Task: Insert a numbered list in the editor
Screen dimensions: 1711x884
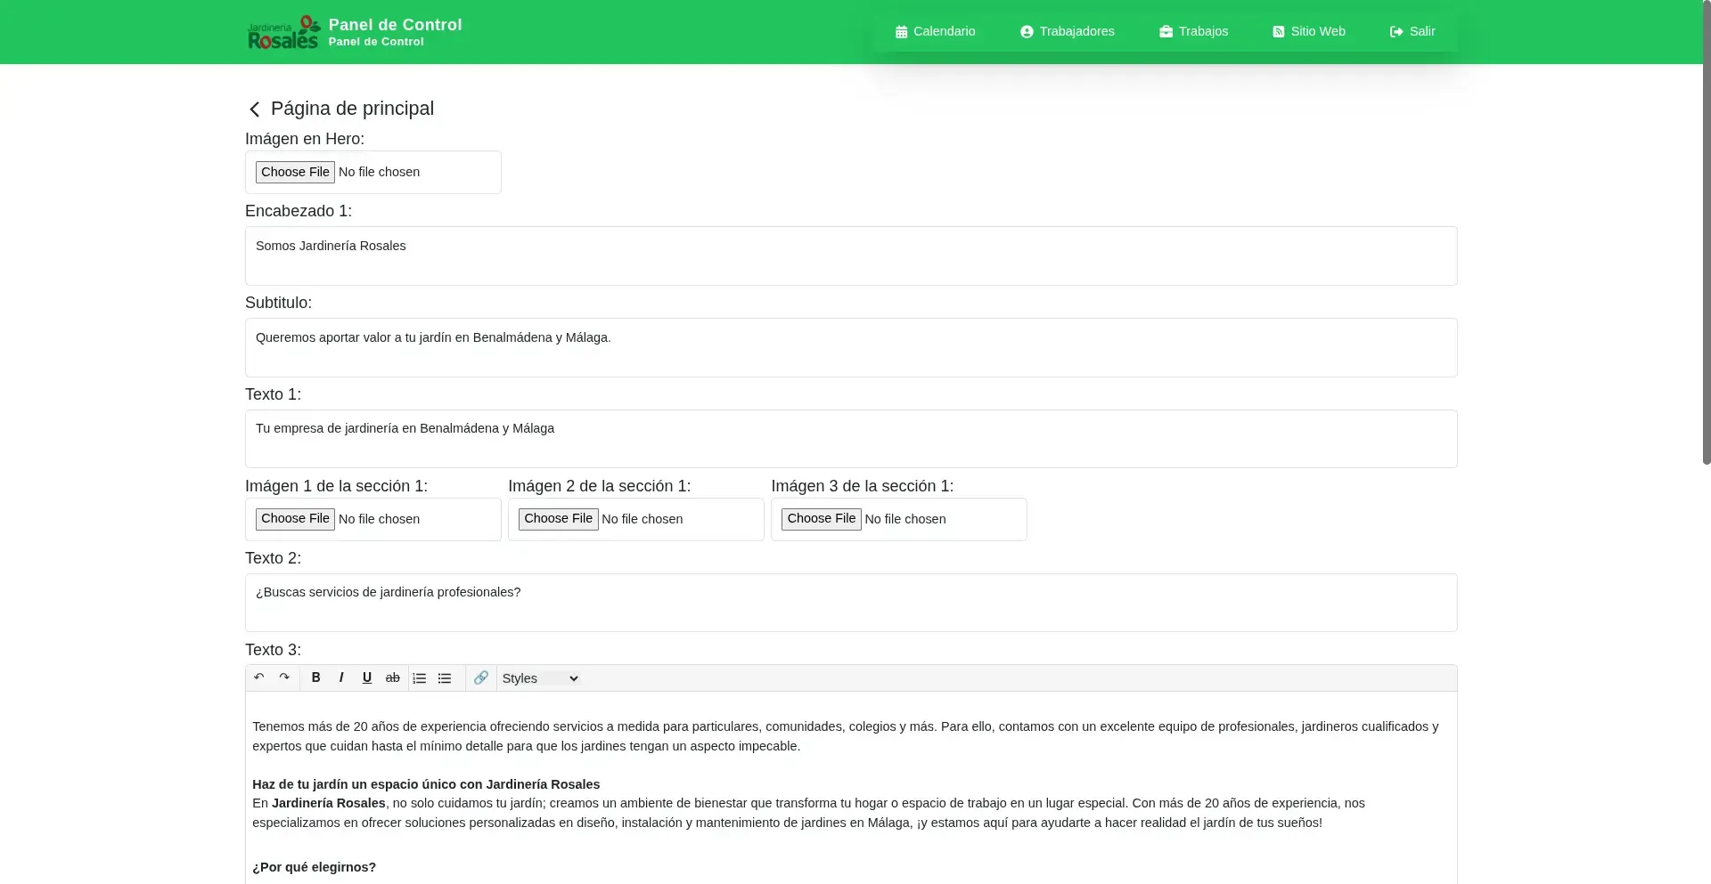Action: 420,678
